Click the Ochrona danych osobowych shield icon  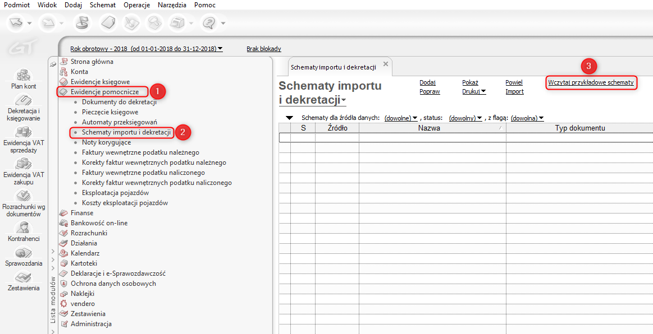click(x=63, y=284)
